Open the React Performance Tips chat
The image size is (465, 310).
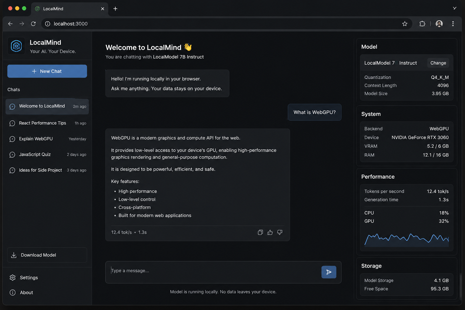pyautogui.click(x=47, y=123)
